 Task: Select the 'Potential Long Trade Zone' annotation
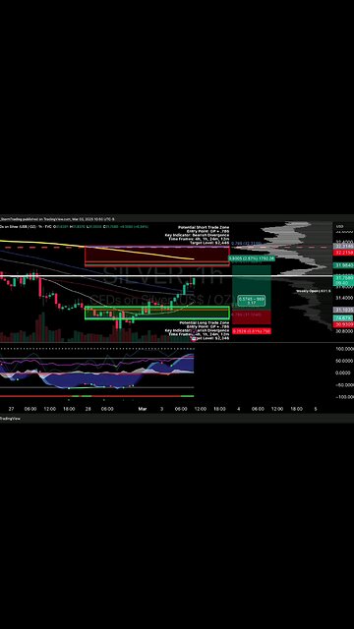coord(205,323)
